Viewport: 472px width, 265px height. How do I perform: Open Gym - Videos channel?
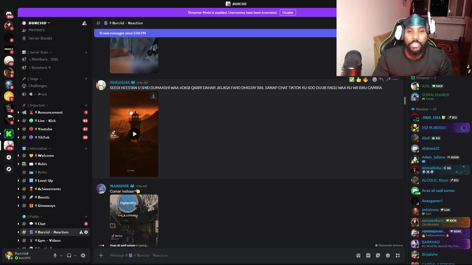point(54,241)
